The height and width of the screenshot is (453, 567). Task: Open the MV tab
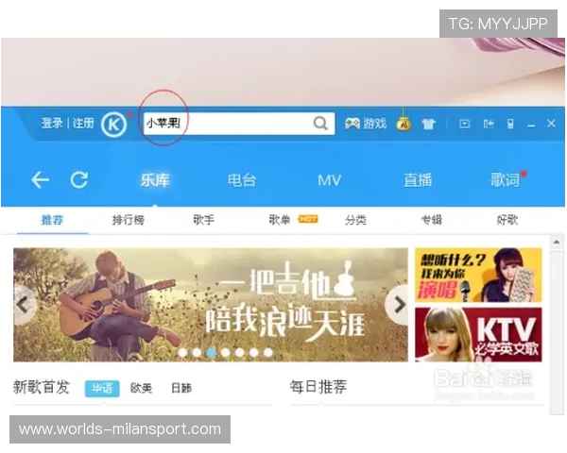pyautogui.click(x=329, y=180)
